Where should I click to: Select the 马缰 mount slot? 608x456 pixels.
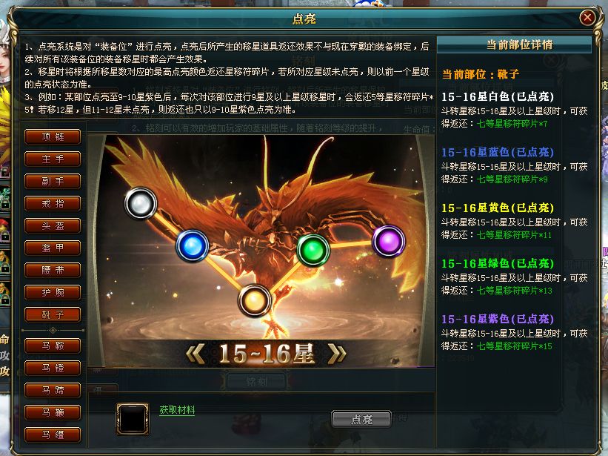53,434
